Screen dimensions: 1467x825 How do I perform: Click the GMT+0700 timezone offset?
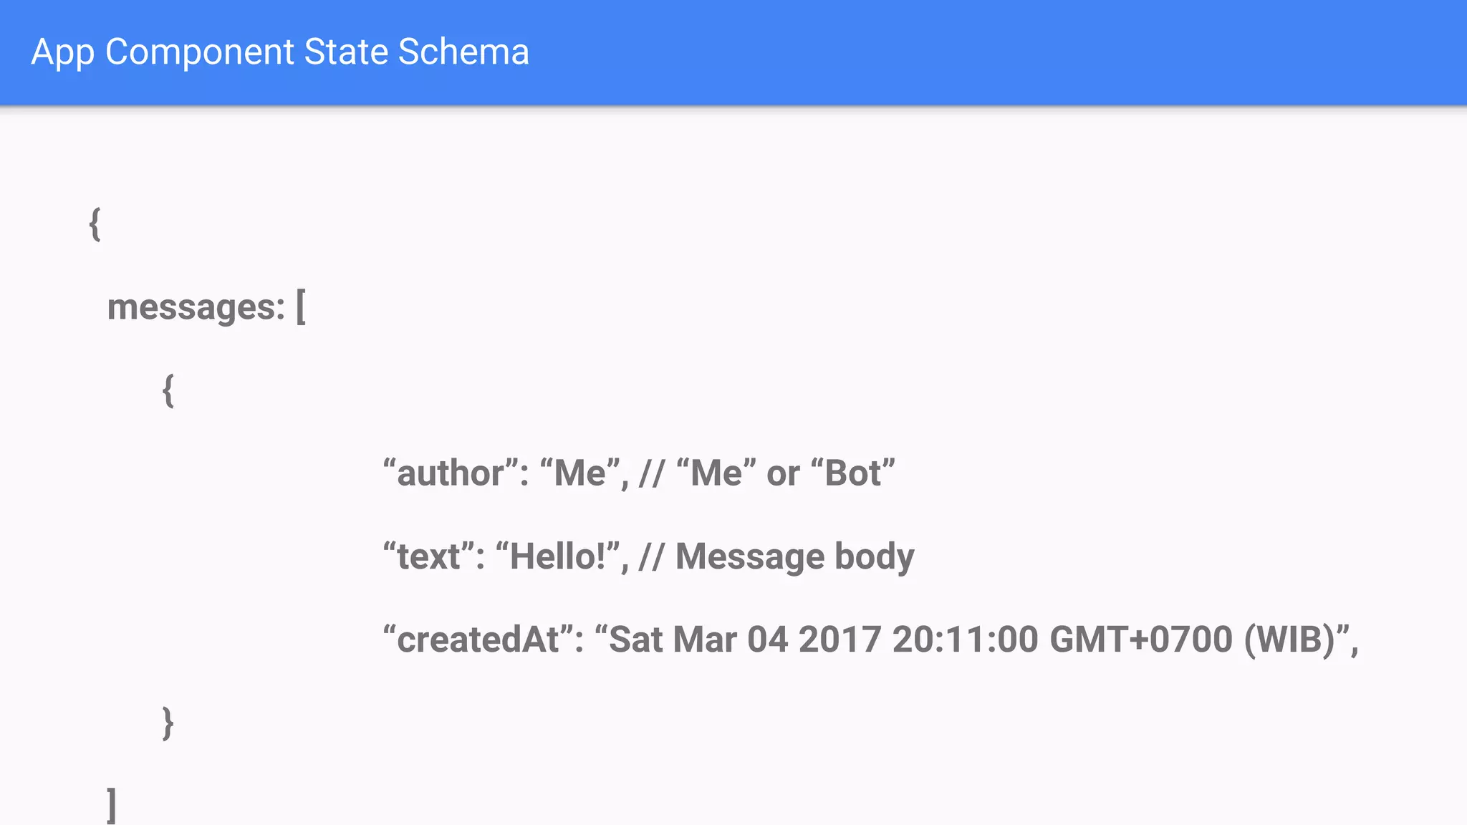(x=1140, y=640)
